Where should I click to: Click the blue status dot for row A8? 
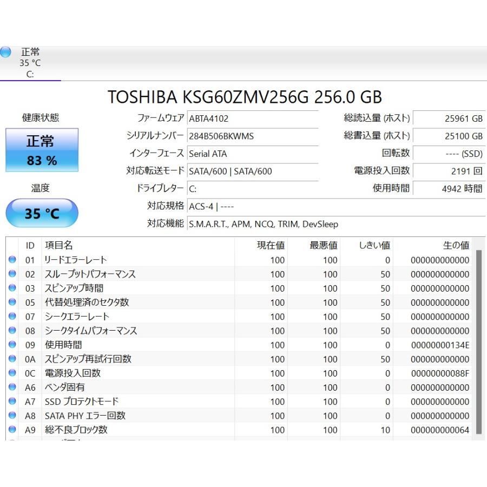pyautogui.click(x=12, y=415)
